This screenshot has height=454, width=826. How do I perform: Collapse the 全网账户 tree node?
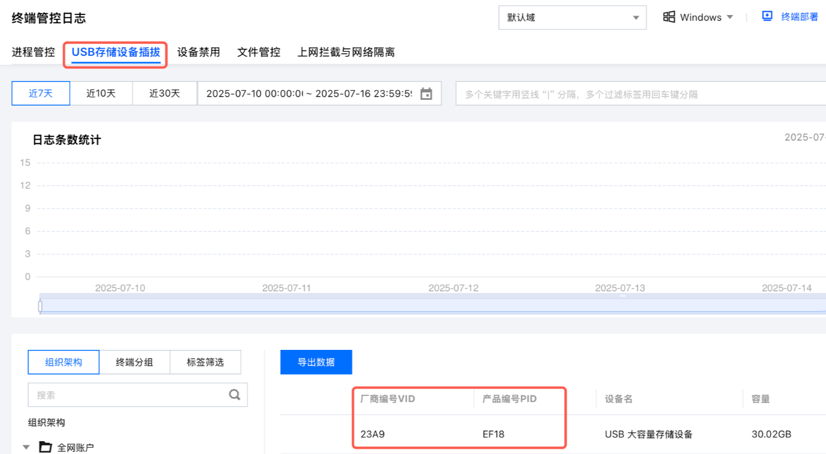click(26, 447)
